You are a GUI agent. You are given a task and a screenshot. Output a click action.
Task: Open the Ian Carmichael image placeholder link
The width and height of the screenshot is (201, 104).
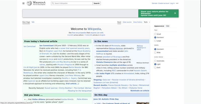[30, 46]
